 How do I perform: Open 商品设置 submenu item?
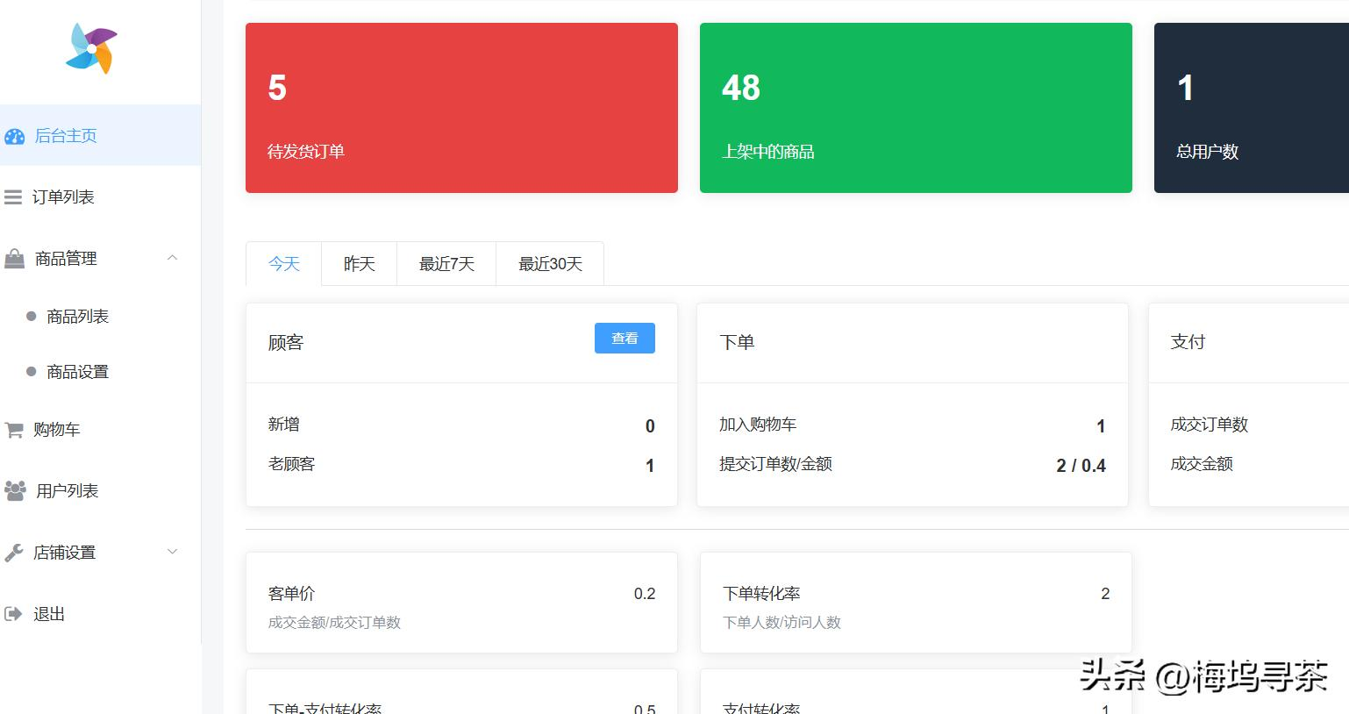[77, 372]
